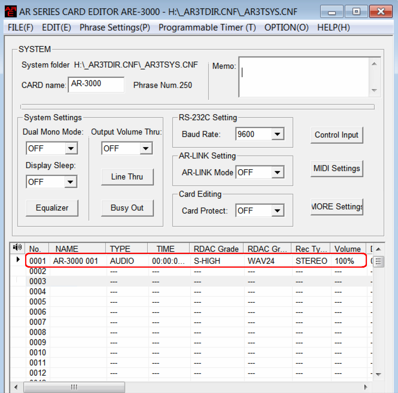The height and width of the screenshot is (393, 398).
Task: Click the WAV24 cell
Action: click(261, 261)
